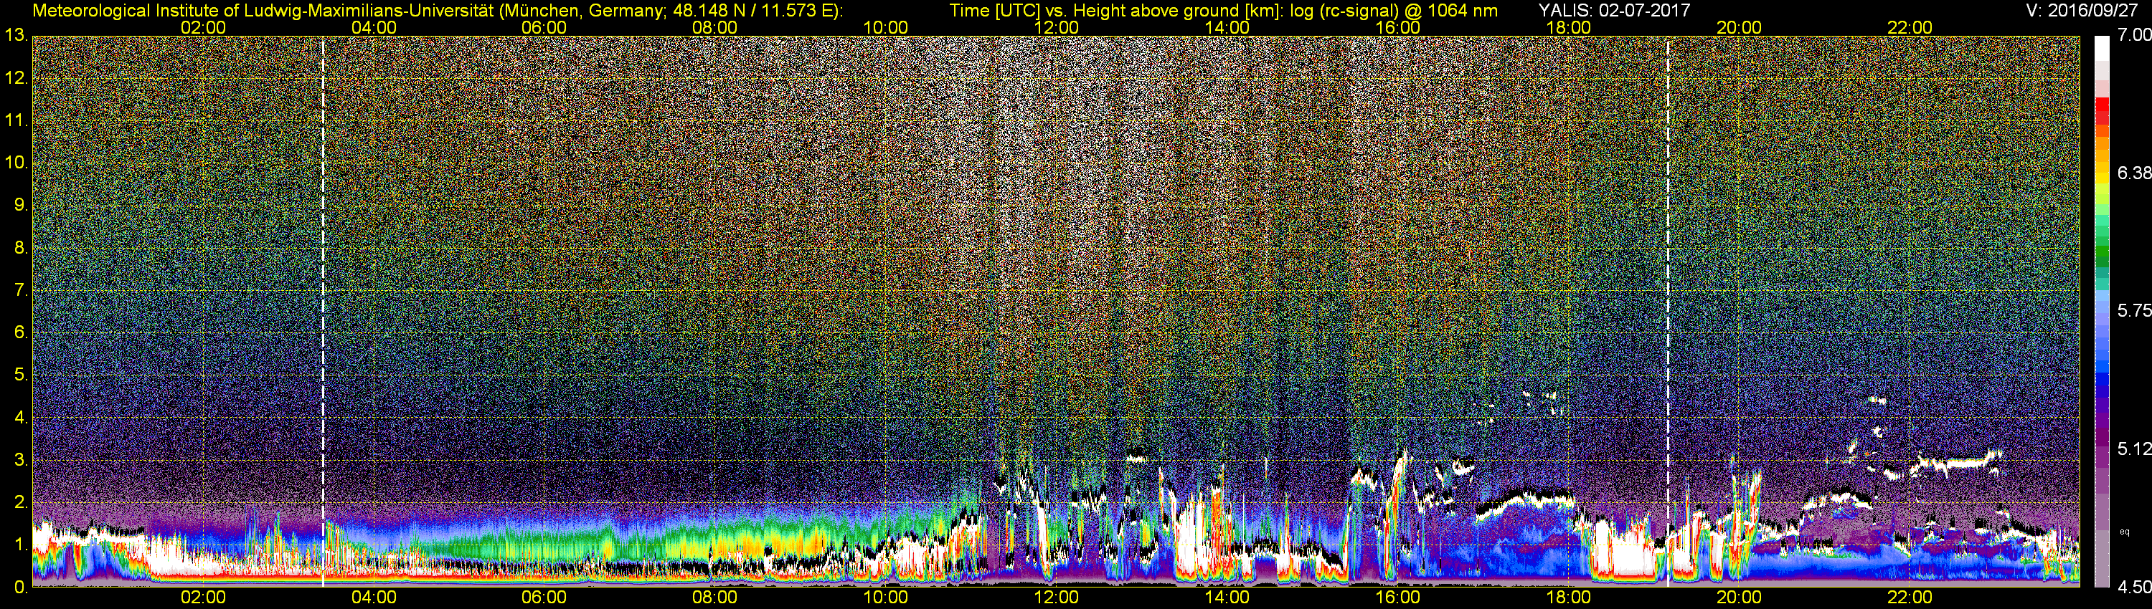
Task: Click the 10:00 label on the top time axis
Action: coord(885,27)
